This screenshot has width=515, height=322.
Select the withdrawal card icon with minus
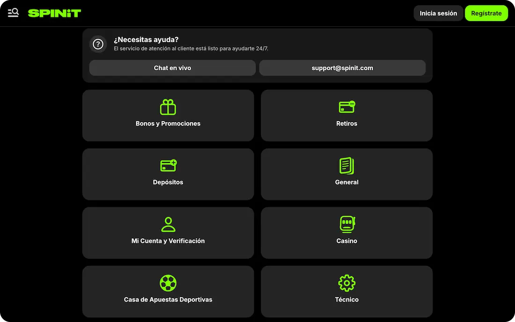tap(346, 107)
